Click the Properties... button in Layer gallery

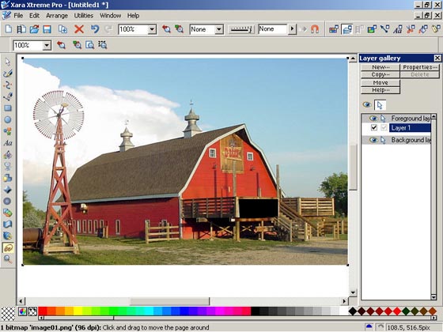point(420,67)
